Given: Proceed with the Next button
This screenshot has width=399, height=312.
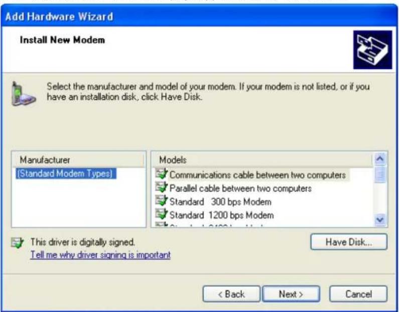Looking at the screenshot, I should 291,294.
